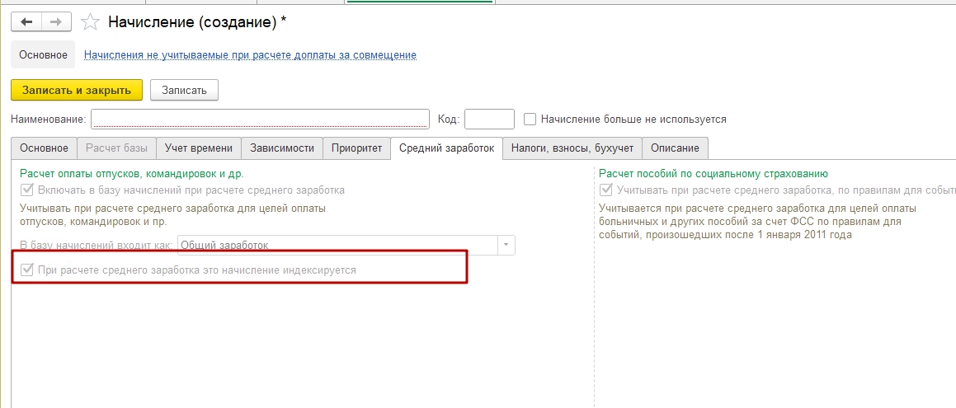Viewport: 956px width, 408px height.
Task: Open "В базу начислений входит как" dropdown
Action: [506, 245]
